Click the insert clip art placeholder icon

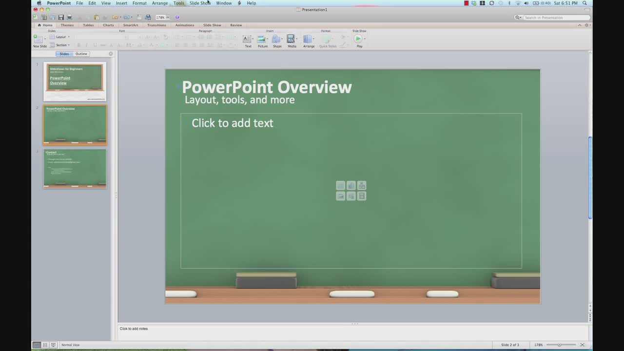click(351, 196)
